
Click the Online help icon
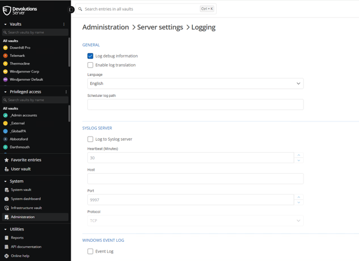tap(7, 256)
